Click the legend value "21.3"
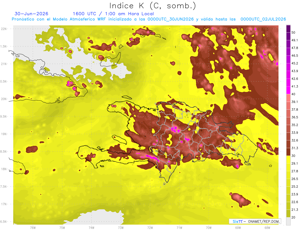The image size is (300, 231). point(294,210)
